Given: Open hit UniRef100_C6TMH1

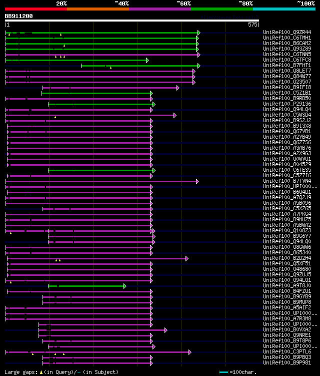Looking at the screenshot, I should point(287,38).
